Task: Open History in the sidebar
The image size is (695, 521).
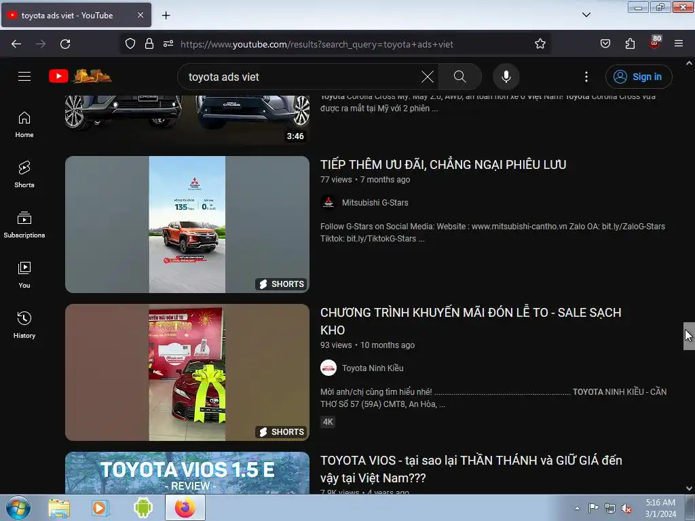Action: pyautogui.click(x=24, y=325)
